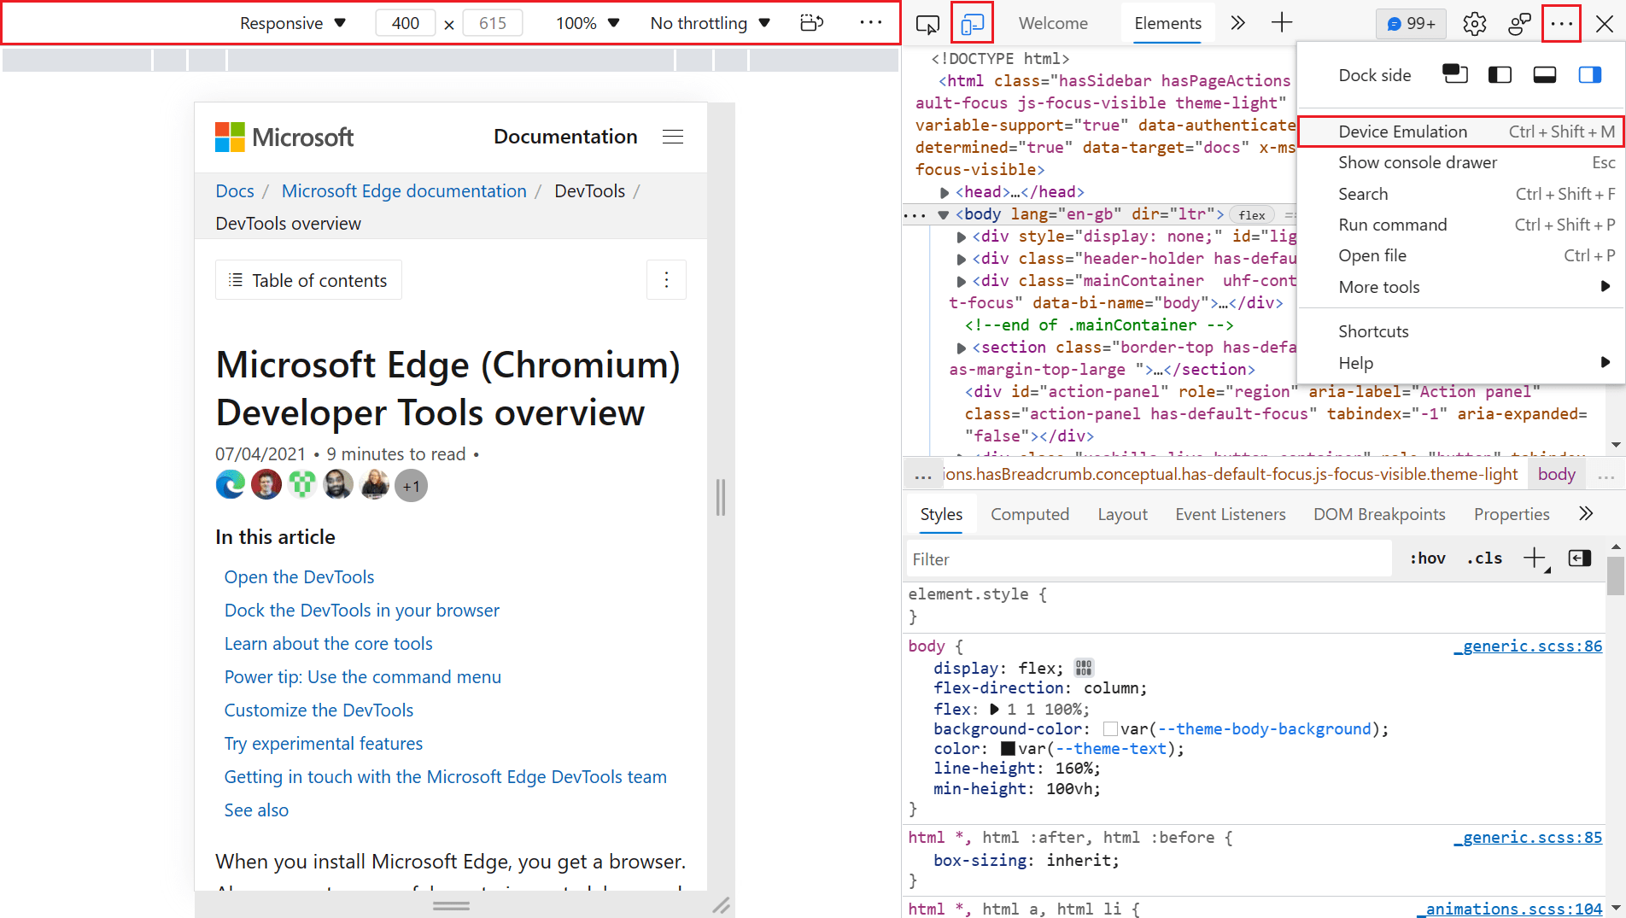Open the Send feedback icon
Screen dimensions: 1626x918
click(1519, 23)
